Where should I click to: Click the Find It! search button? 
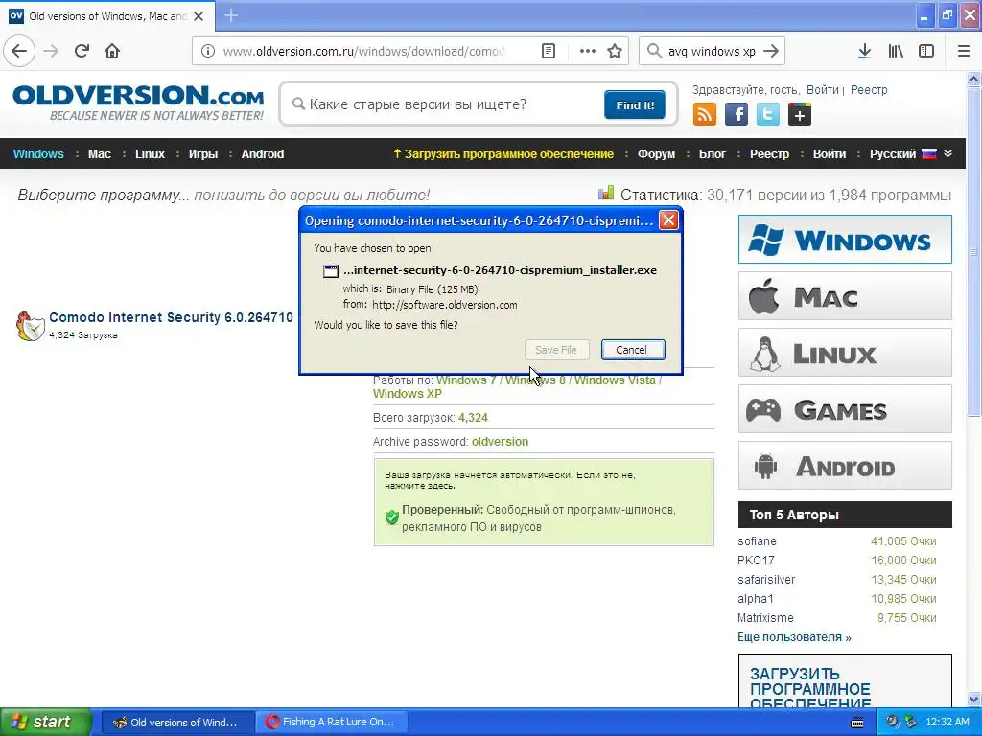tap(635, 104)
